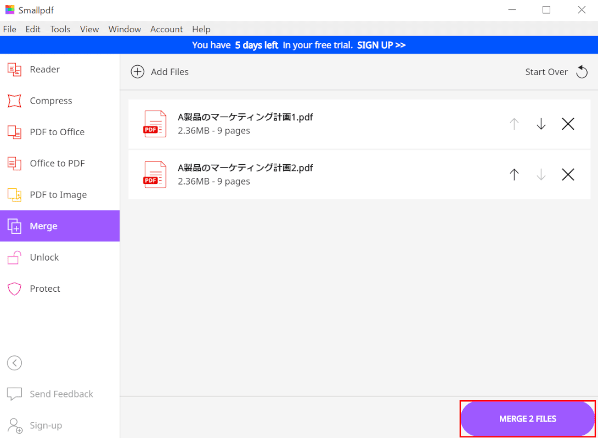
Task: Open the Window menu
Action: 125,30
